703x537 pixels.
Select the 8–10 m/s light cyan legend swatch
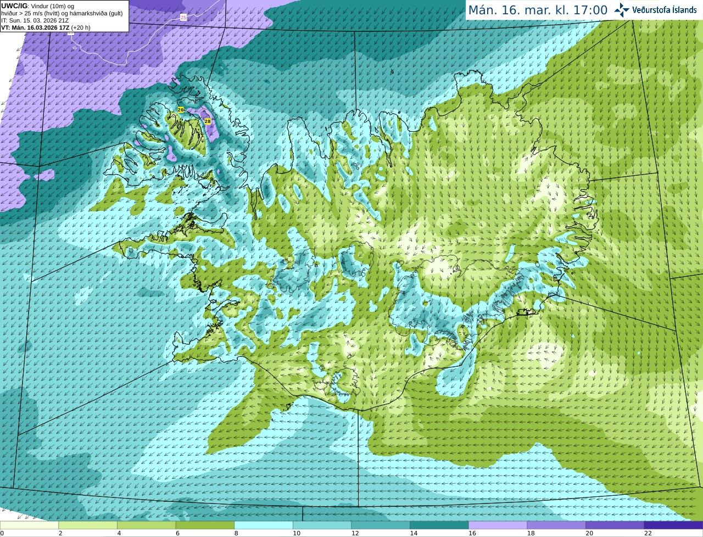click(264, 525)
